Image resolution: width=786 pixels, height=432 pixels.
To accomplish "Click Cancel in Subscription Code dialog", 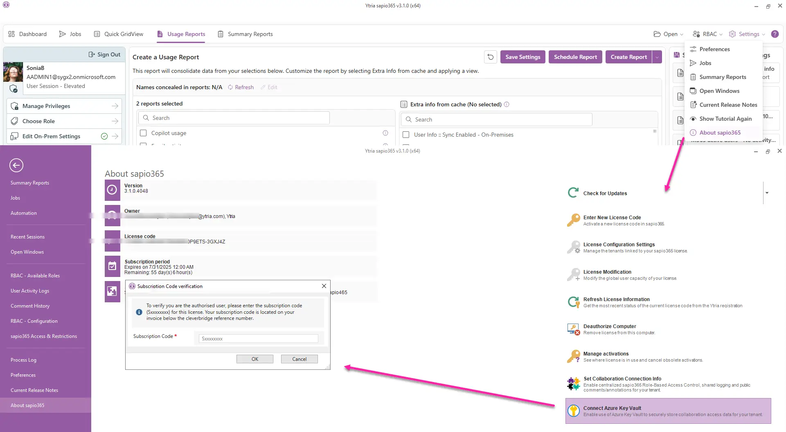I will pyautogui.click(x=300, y=359).
